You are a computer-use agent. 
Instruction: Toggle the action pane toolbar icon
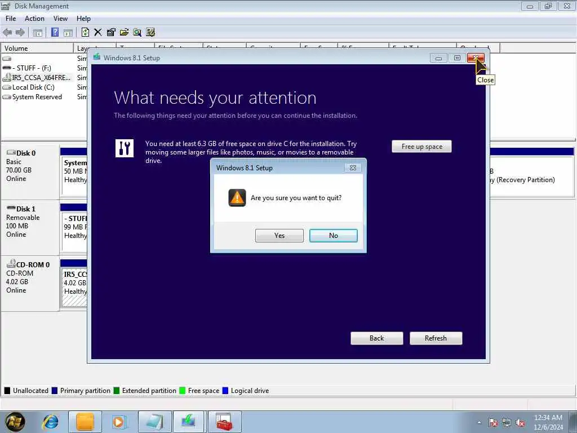tap(68, 32)
